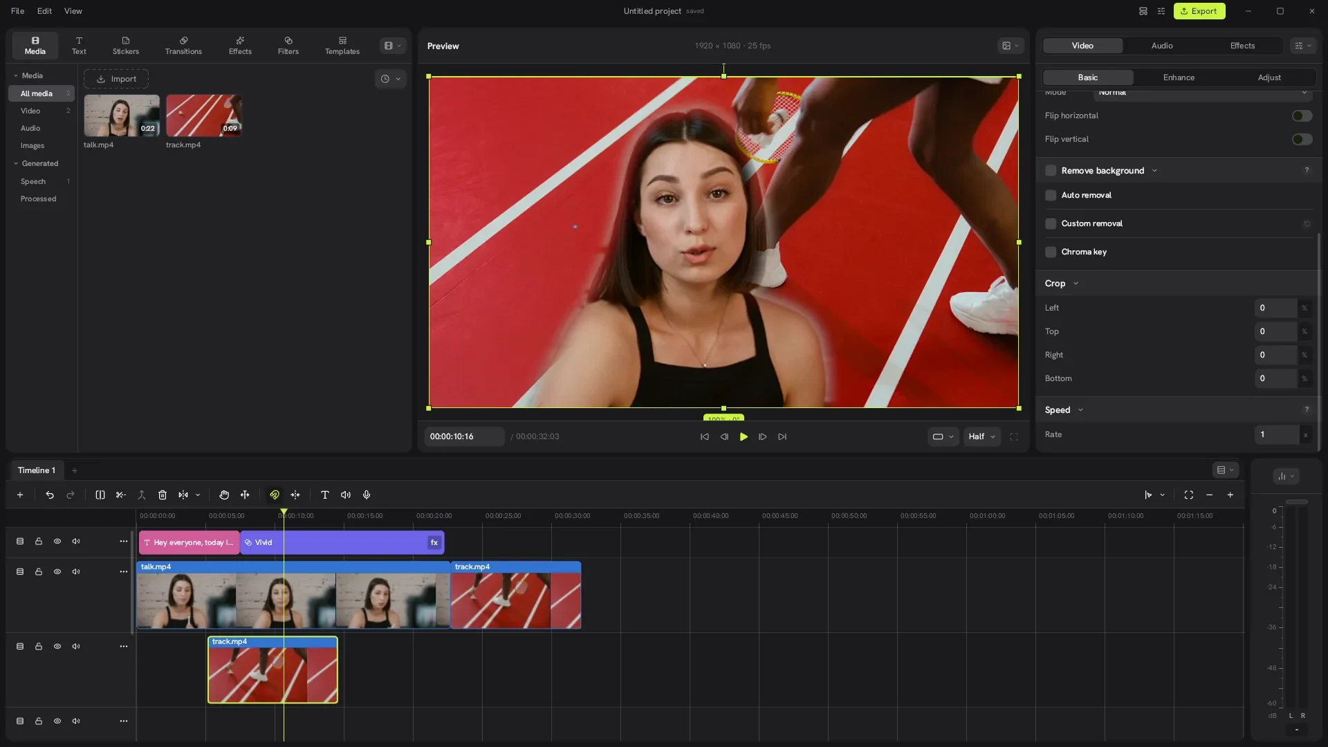Click the Export button
The image size is (1328, 747).
[x=1199, y=11]
